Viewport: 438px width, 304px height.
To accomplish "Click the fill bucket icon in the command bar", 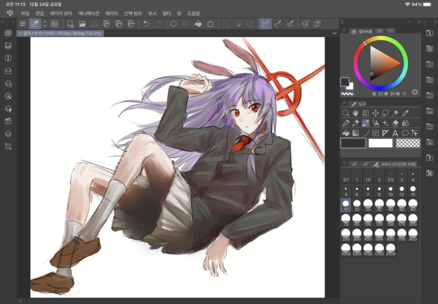I will [x=198, y=24].
